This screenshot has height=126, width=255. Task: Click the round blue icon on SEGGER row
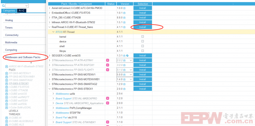tap(127, 55)
